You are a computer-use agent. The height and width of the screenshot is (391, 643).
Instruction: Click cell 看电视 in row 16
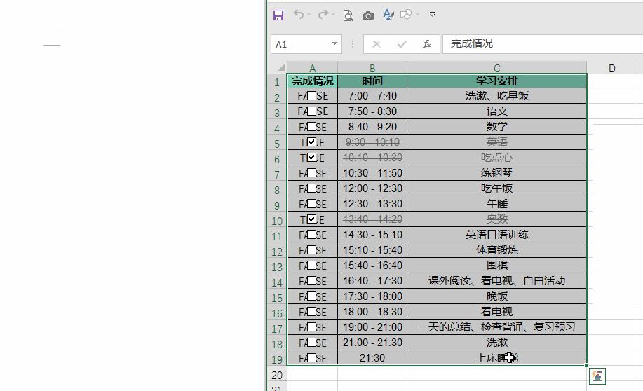pyautogui.click(x=496, y=312)
